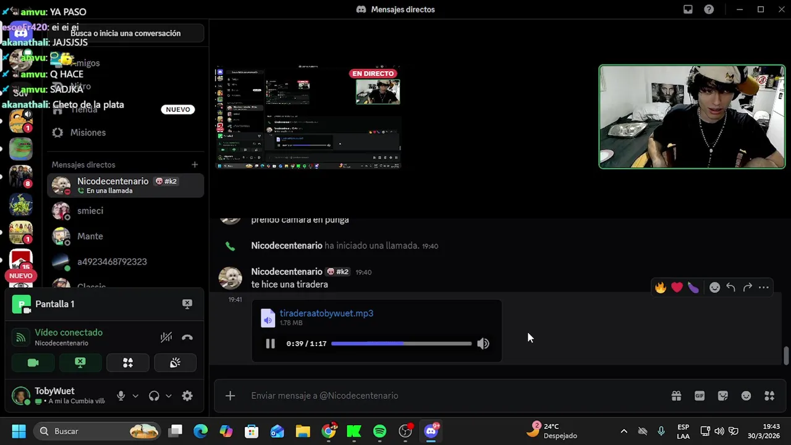Stop the Pantalla 1 stream
The height and width of the screenshot is (445, 791).
coord(187,304)
